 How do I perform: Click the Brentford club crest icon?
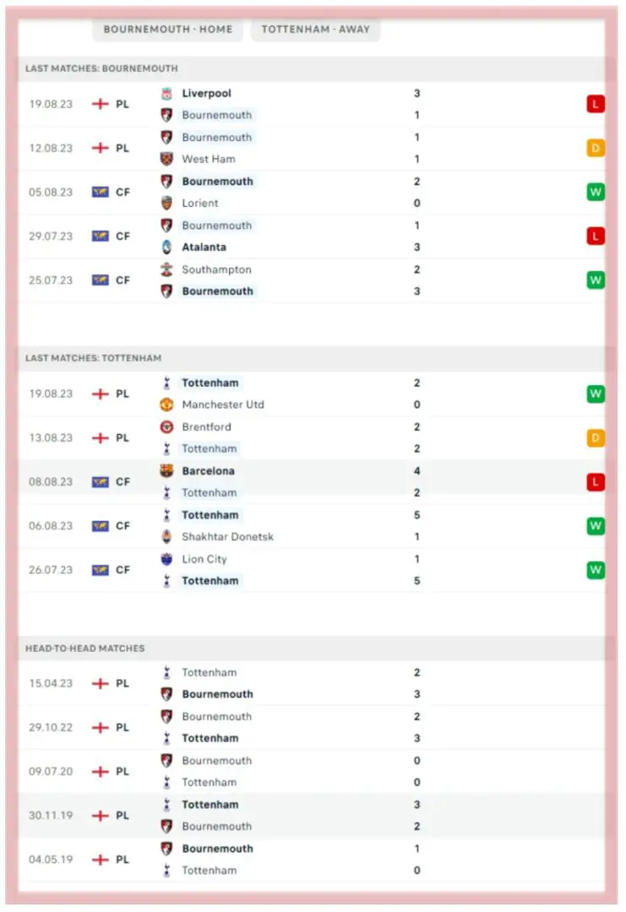[x=166, y=427]
